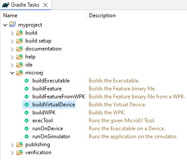Click the buildVirtualDevice gear icon
Viewport: 187px width, 160px height.
coord(27,105)
